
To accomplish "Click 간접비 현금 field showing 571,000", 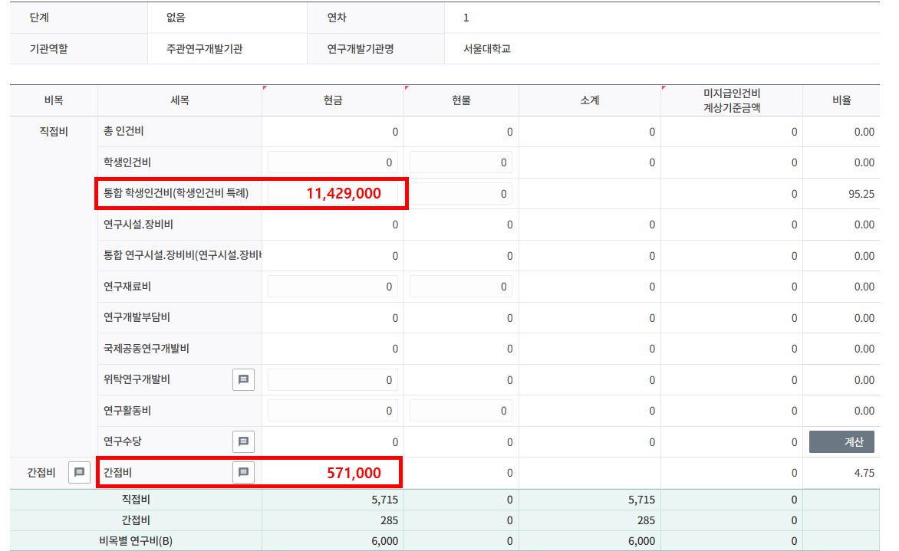I will click(x=333, y=473).
